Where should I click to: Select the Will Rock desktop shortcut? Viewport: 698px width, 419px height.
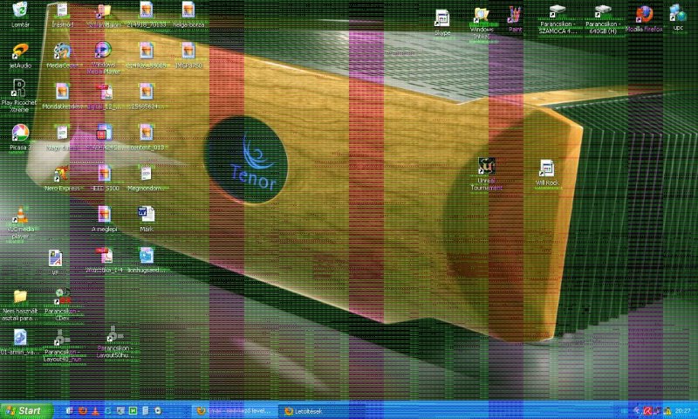pos(547,168)
